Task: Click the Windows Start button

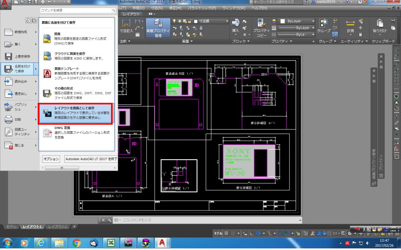Action: [x=7, y=243]
